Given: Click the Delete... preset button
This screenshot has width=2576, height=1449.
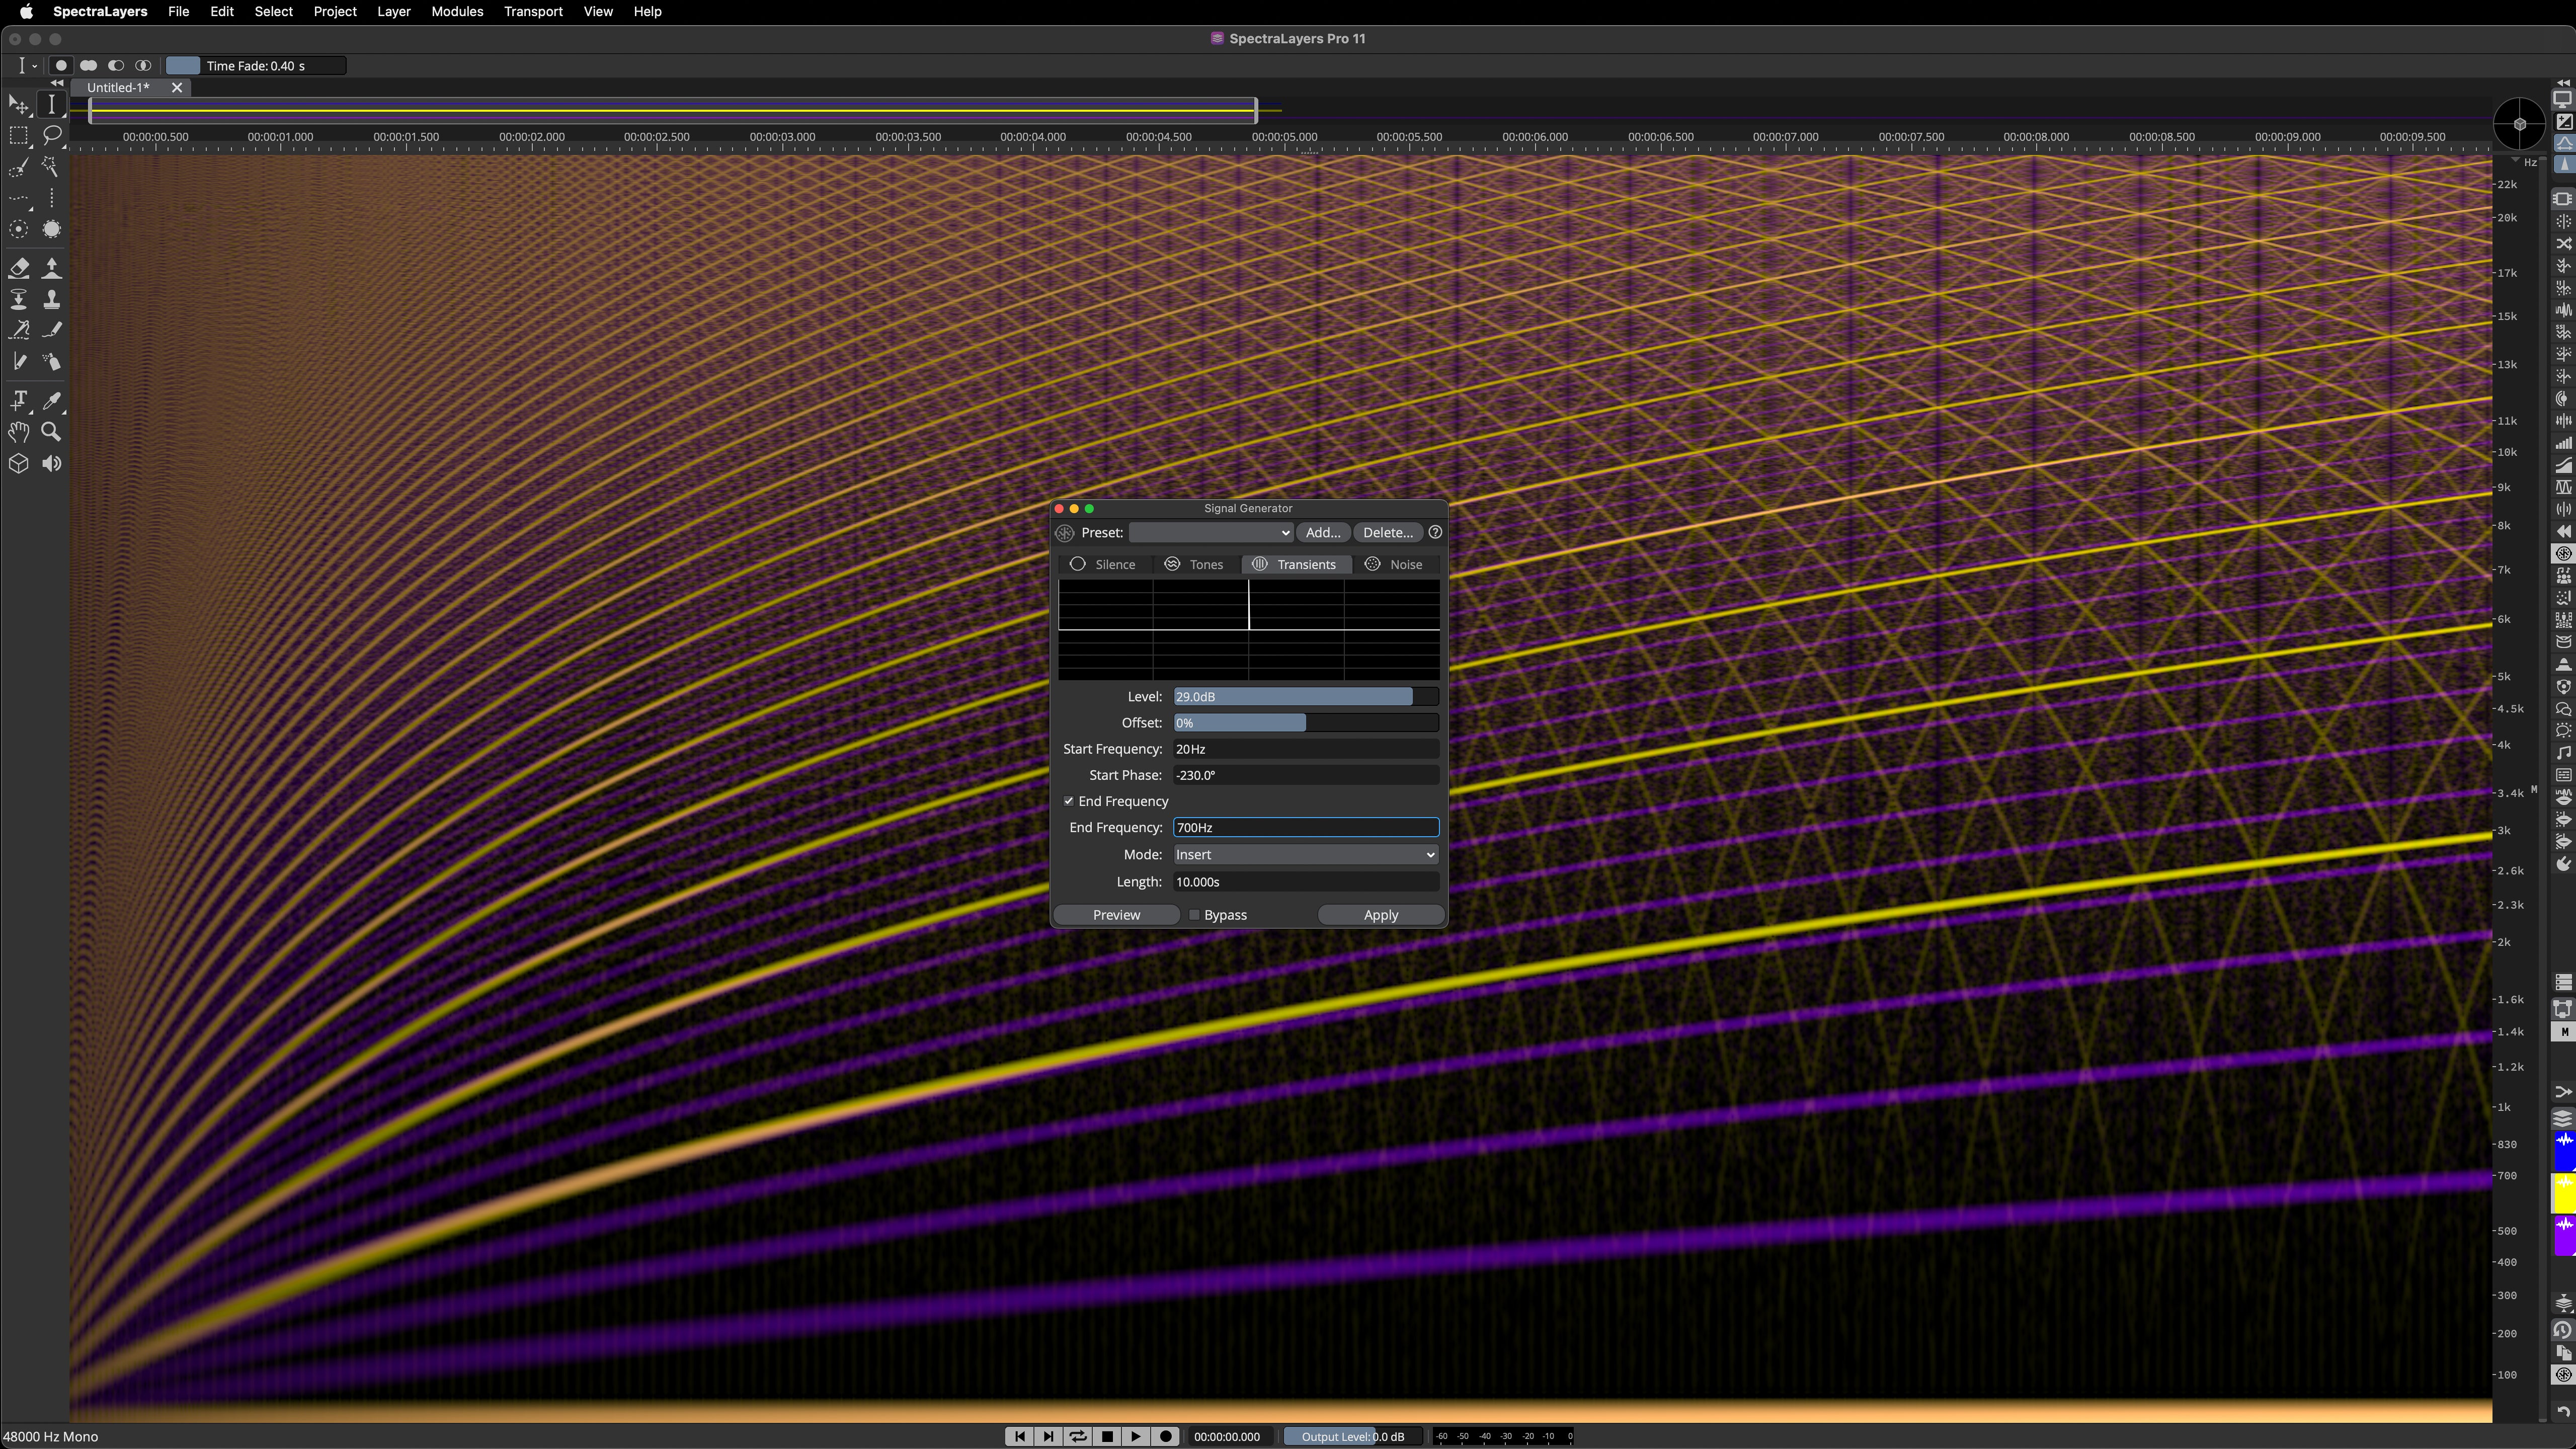Looking at the screenshot, I should 1388,533.
